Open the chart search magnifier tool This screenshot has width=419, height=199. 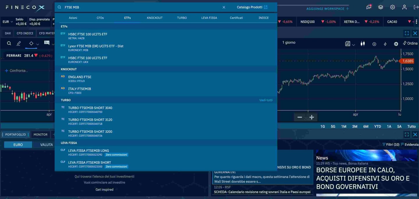coord(9,43)
